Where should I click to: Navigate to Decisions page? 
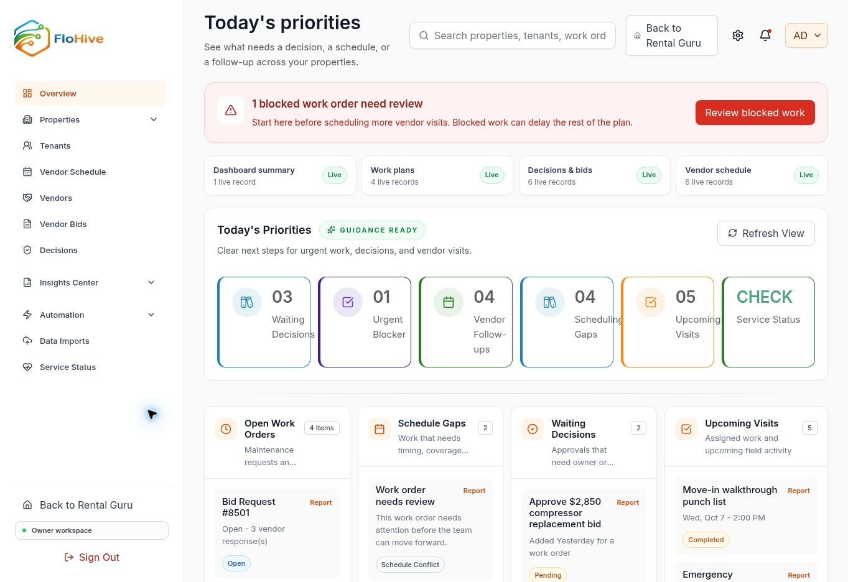[x=91, y=250]
